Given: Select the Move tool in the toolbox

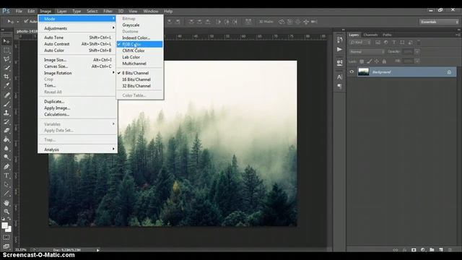Looking at the screenshot, I should 6,42.
